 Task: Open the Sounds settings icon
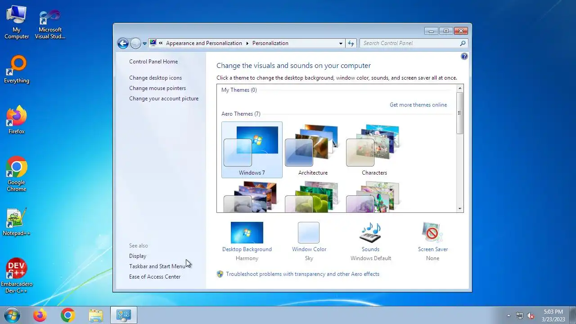370,232
